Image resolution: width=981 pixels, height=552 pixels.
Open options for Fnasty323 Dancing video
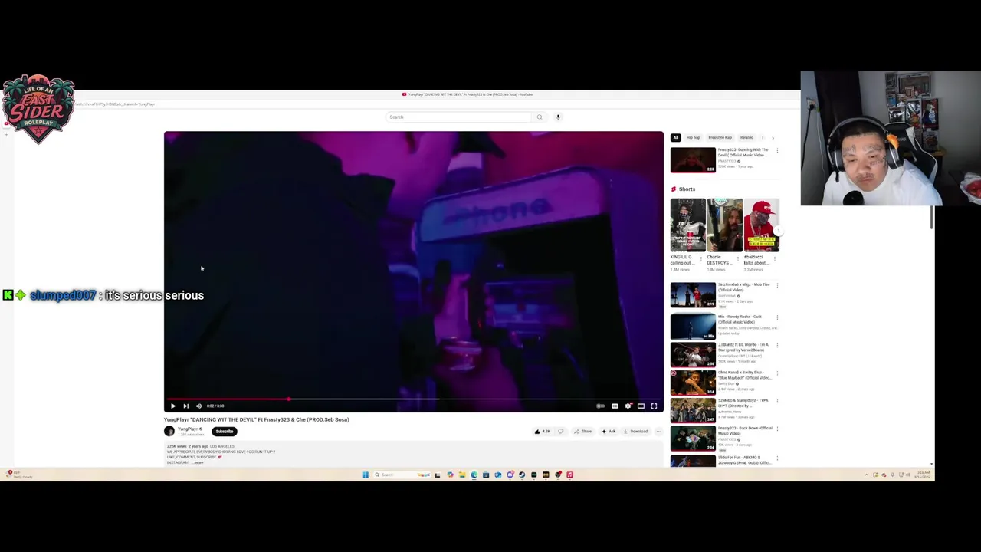click(x=777, y=151)
